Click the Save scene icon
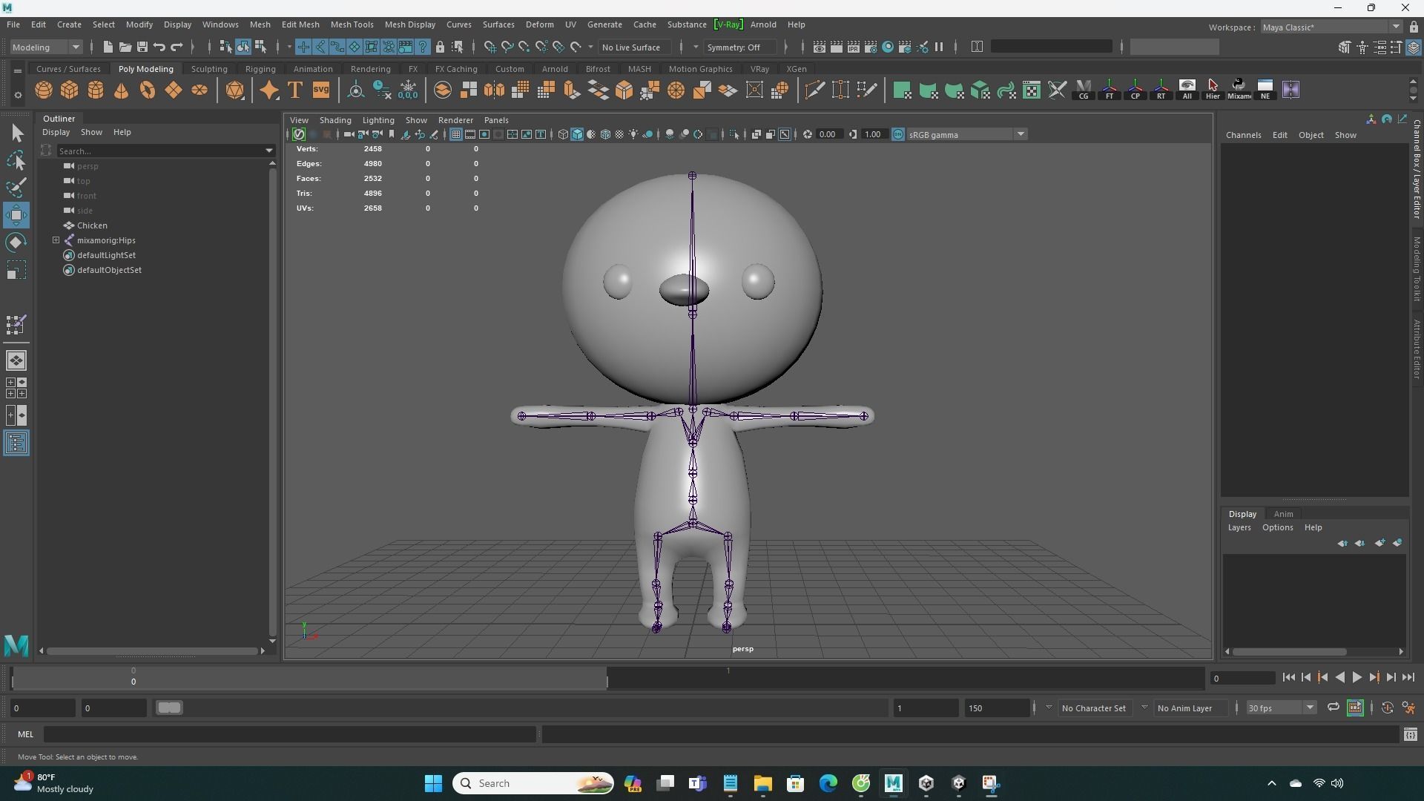Screen dimensions: 1424x801 point(142,47)
